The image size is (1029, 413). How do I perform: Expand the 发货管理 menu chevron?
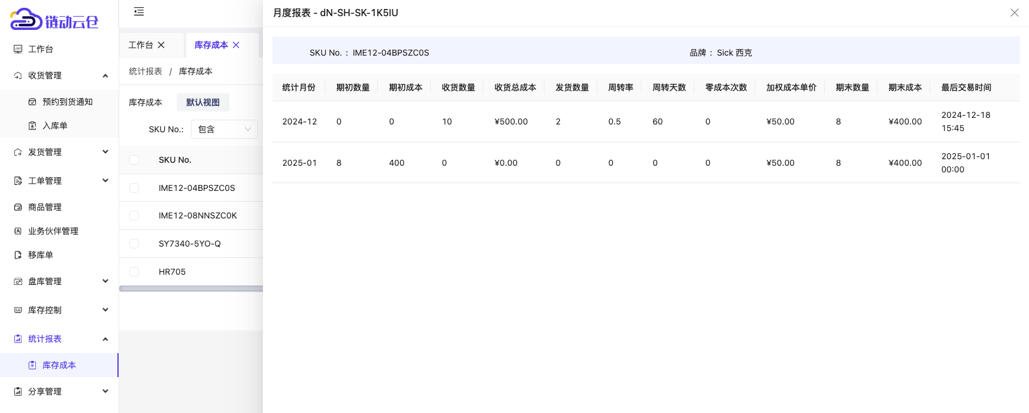click(x=105, y=152)
